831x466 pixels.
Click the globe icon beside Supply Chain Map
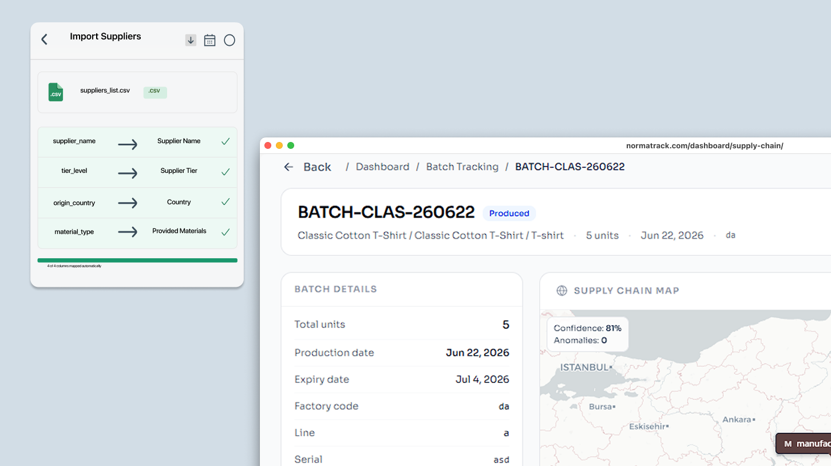pos(562,290)
